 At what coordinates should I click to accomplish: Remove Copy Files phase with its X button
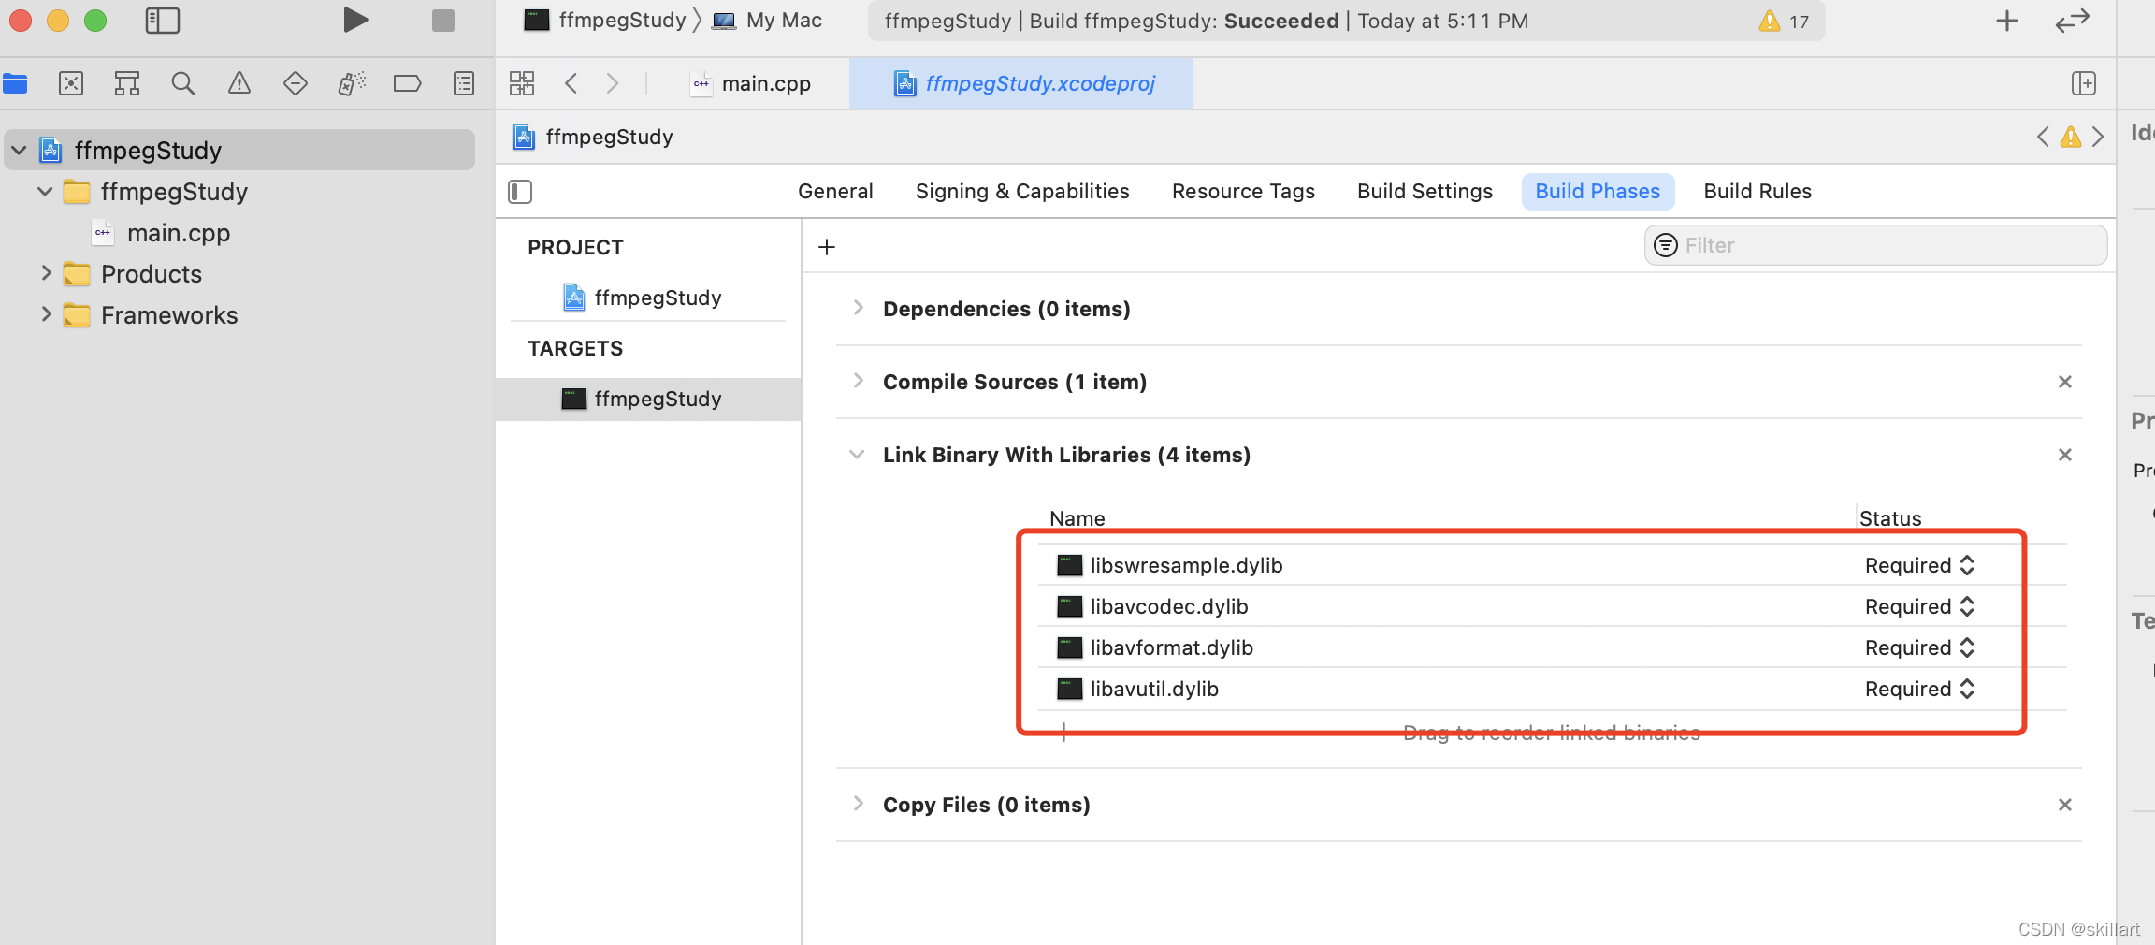[x=2064, y=805]
